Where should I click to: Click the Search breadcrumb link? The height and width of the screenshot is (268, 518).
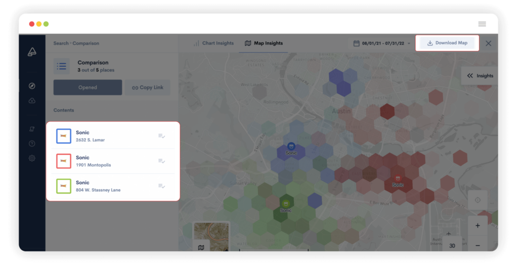(x=61, y=43)
